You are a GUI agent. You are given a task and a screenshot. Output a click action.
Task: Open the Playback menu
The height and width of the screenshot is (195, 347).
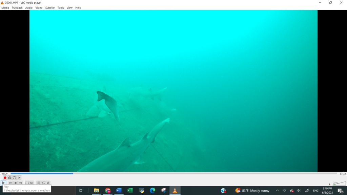pyautogui.click(x=17, y=7)
